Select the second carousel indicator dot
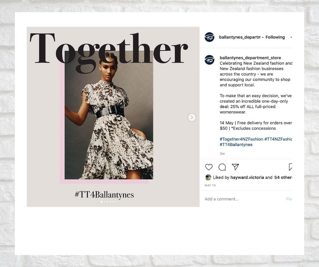This screenshot has width=319, height=267. click(105, 202)
